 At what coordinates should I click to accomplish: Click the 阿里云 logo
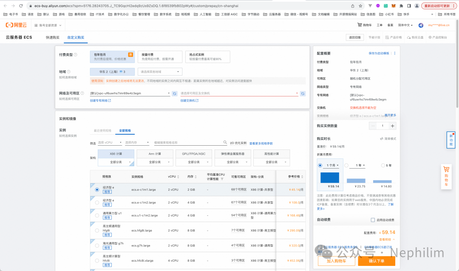coord(16,25)
